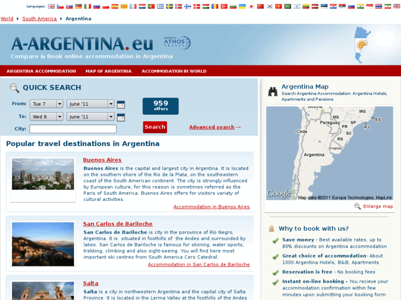Select the Czech flag language
This screenshot has height=300, width=401.
60,7
